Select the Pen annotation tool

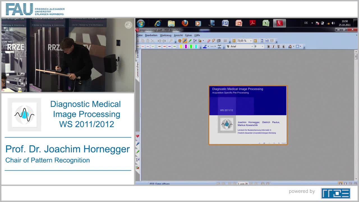[185, 41]
